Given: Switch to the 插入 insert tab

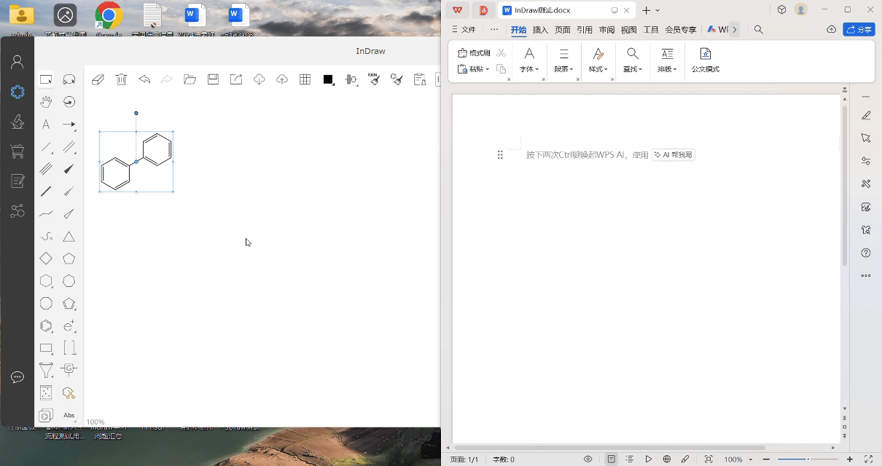Looking at the screenshot, I should [540, 30].
